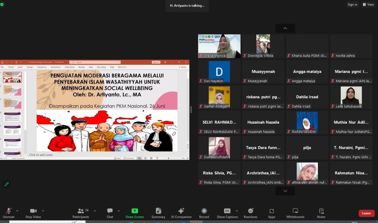
Task: Open the meeting Summary
Action: pyautogui.click(x=158, y=213)
